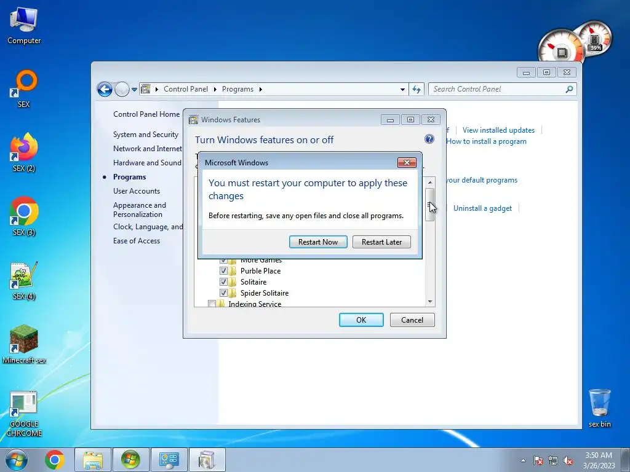The height and width of the screenshot is (472, 630).
Task: Close the Microsoft Windows restart dialog
Action: pos(407,162)
